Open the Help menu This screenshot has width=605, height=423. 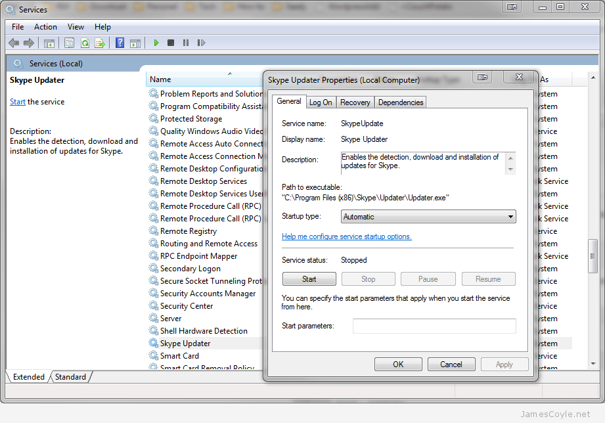[102, 27]
